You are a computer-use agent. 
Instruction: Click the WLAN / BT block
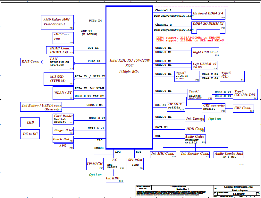(x=63, y=93)
